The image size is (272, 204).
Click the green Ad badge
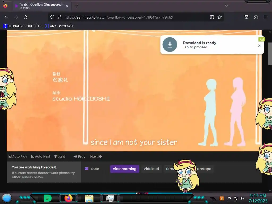262,40
